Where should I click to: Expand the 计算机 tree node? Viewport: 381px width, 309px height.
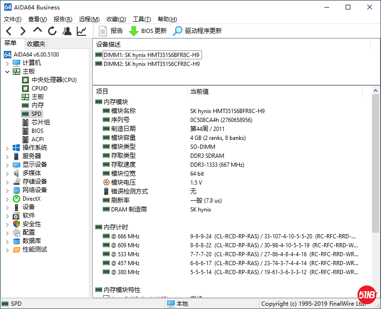coord(8,63)
